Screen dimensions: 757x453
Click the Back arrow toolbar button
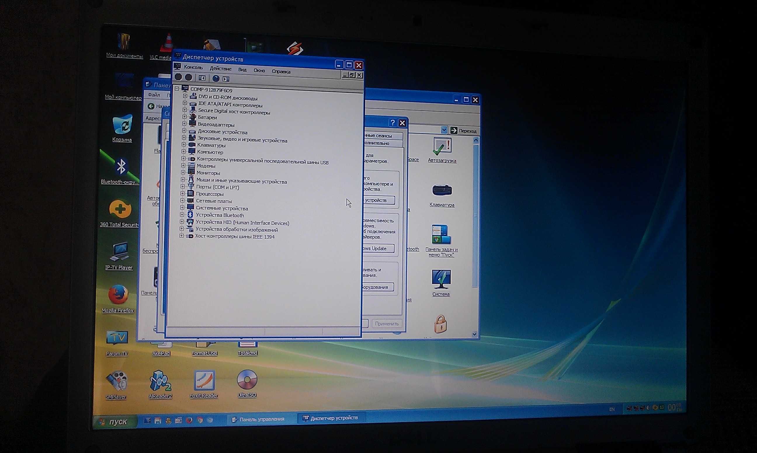click(178, 77)
